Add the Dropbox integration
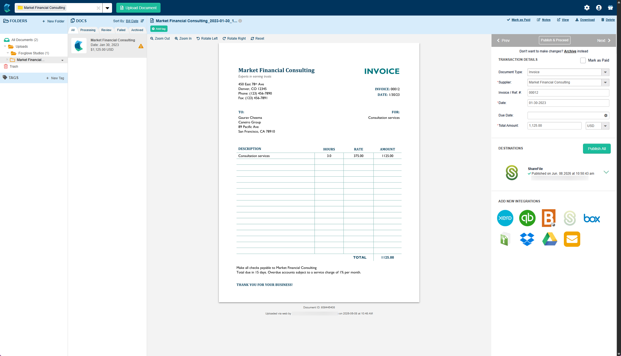621x356 pixels. (x=527, y=239)
